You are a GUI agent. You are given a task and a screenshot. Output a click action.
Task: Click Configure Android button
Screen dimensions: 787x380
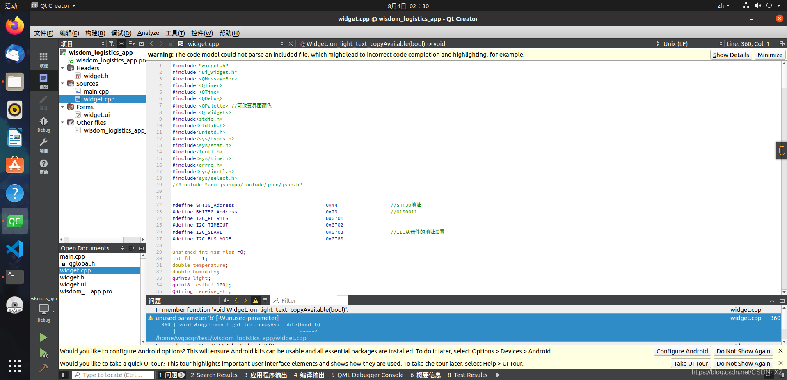(682, 351)
